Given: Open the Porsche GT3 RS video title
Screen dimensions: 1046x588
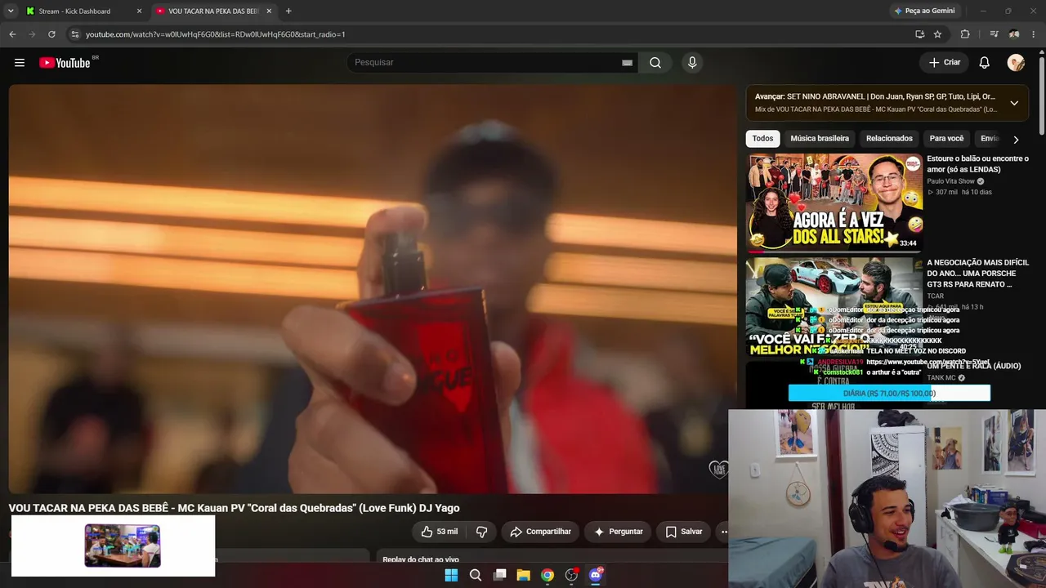Looking at the screenshot, I should (x=977, y=274).
